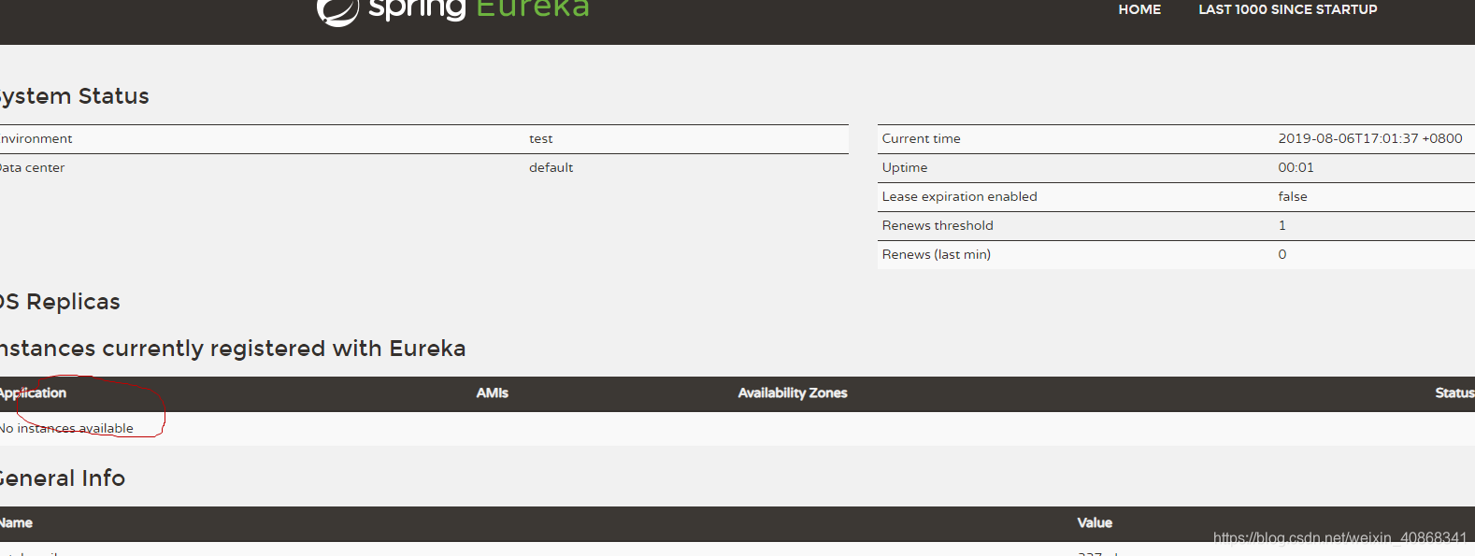Select the DS Replicas heading

coord(60,302)
